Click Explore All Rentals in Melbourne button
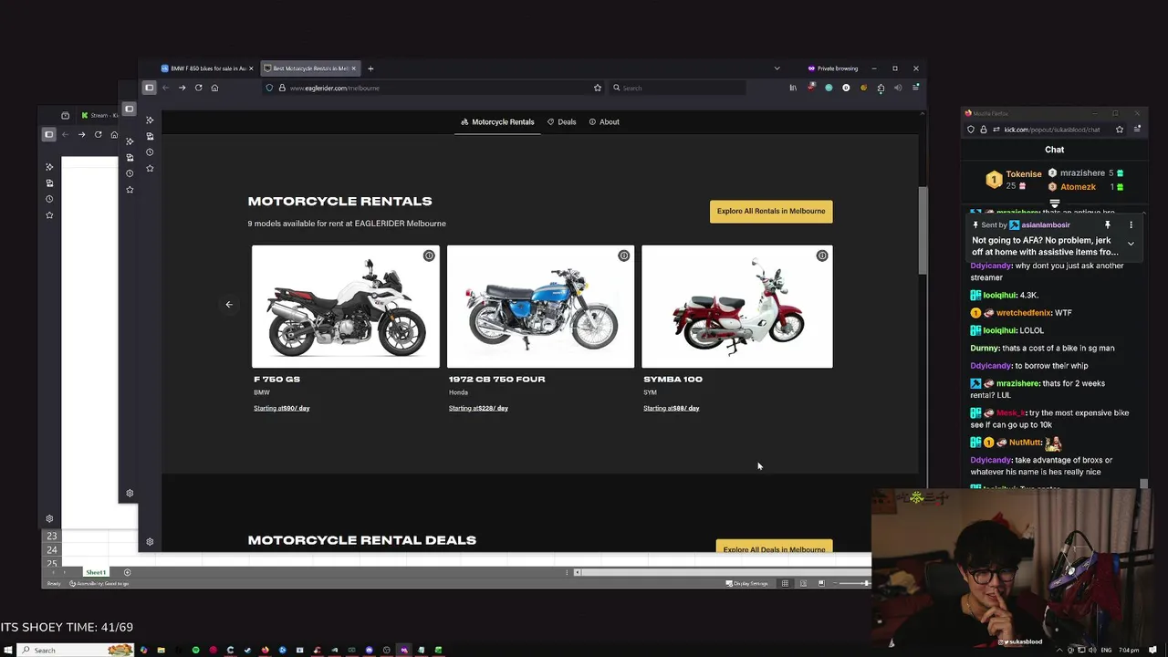The width and height of the screenshot is (1168, 657). [x=771, y=211]
